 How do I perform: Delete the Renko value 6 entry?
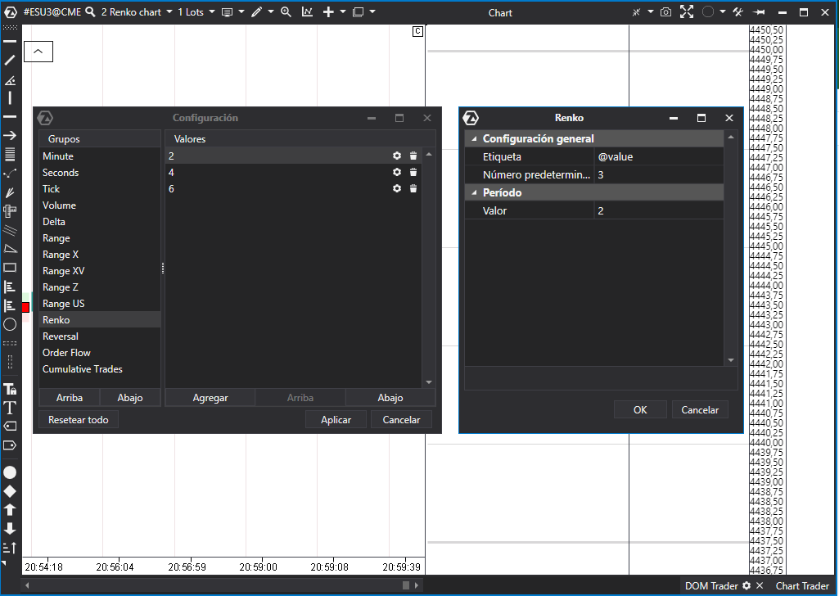pos(413,189)
